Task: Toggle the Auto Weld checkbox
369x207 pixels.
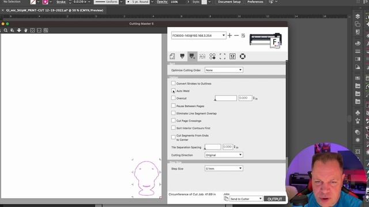Action: point(174,91)
